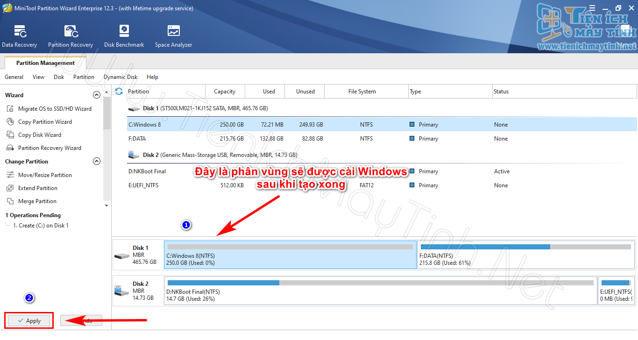Click the FAT12 file system cell
The height and width of the screenshot is (340, 638).
pos(367,185)
